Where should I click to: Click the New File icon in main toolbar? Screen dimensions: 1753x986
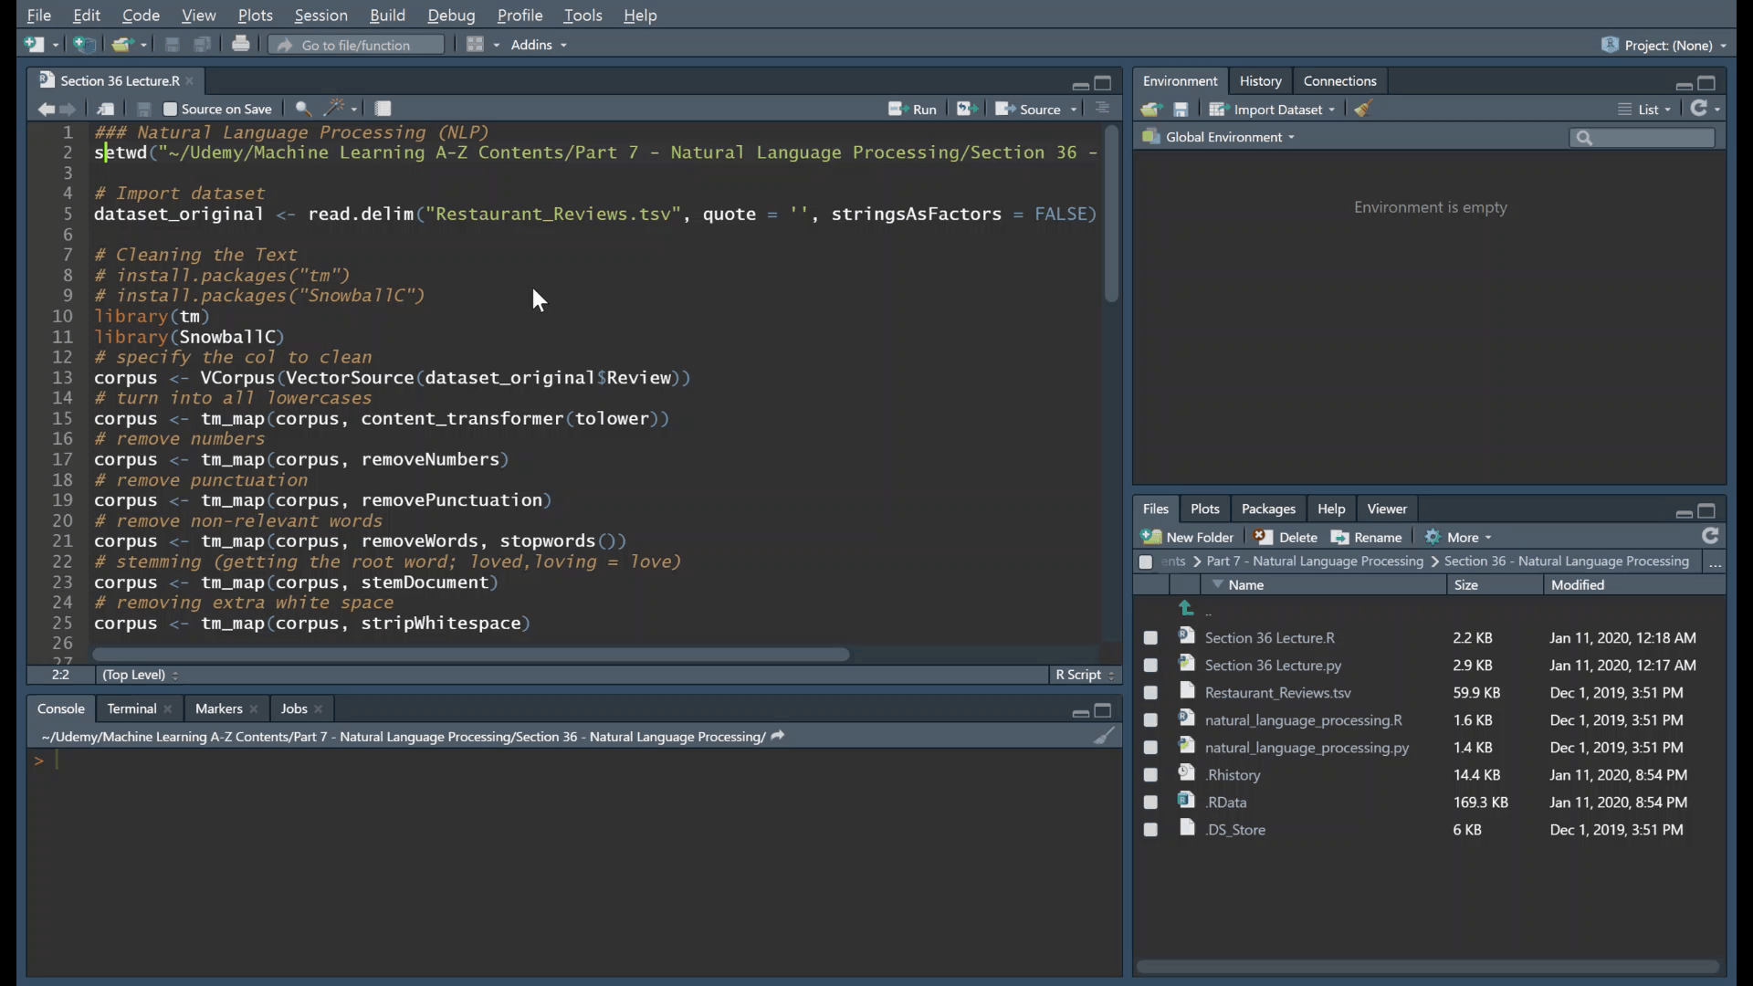tap(34, 45)
